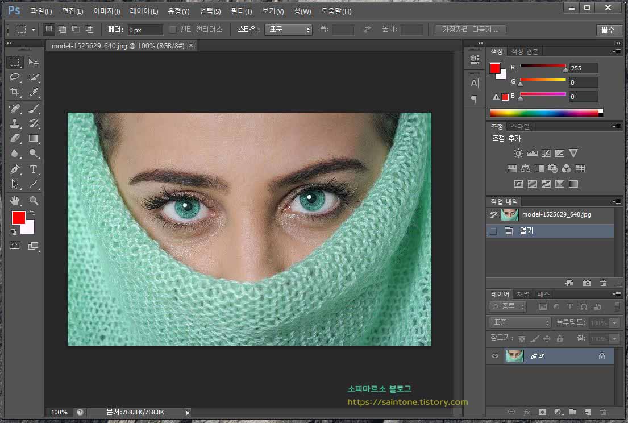Select the Horizontal Type tool
This screenshot has width=628, height=423.
coord(34,169)
